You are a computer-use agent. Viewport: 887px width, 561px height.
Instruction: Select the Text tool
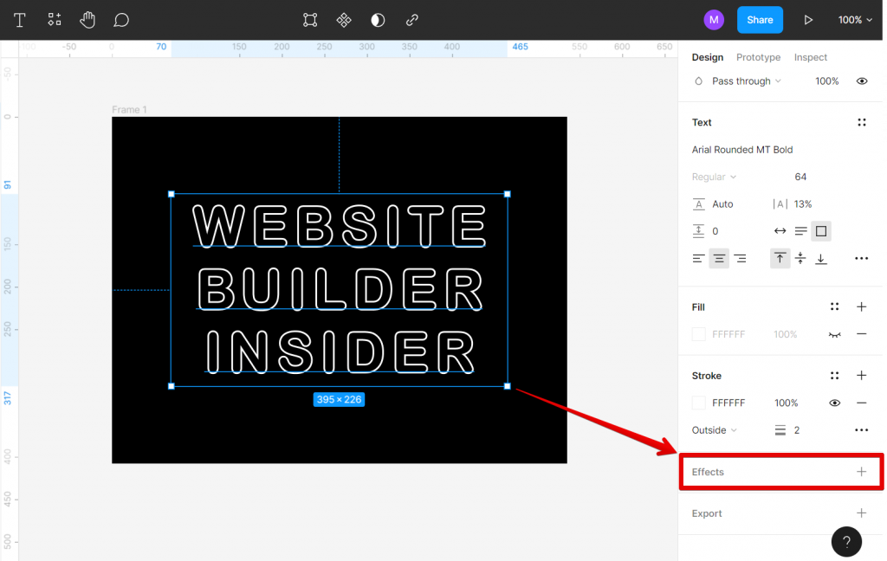19,19
